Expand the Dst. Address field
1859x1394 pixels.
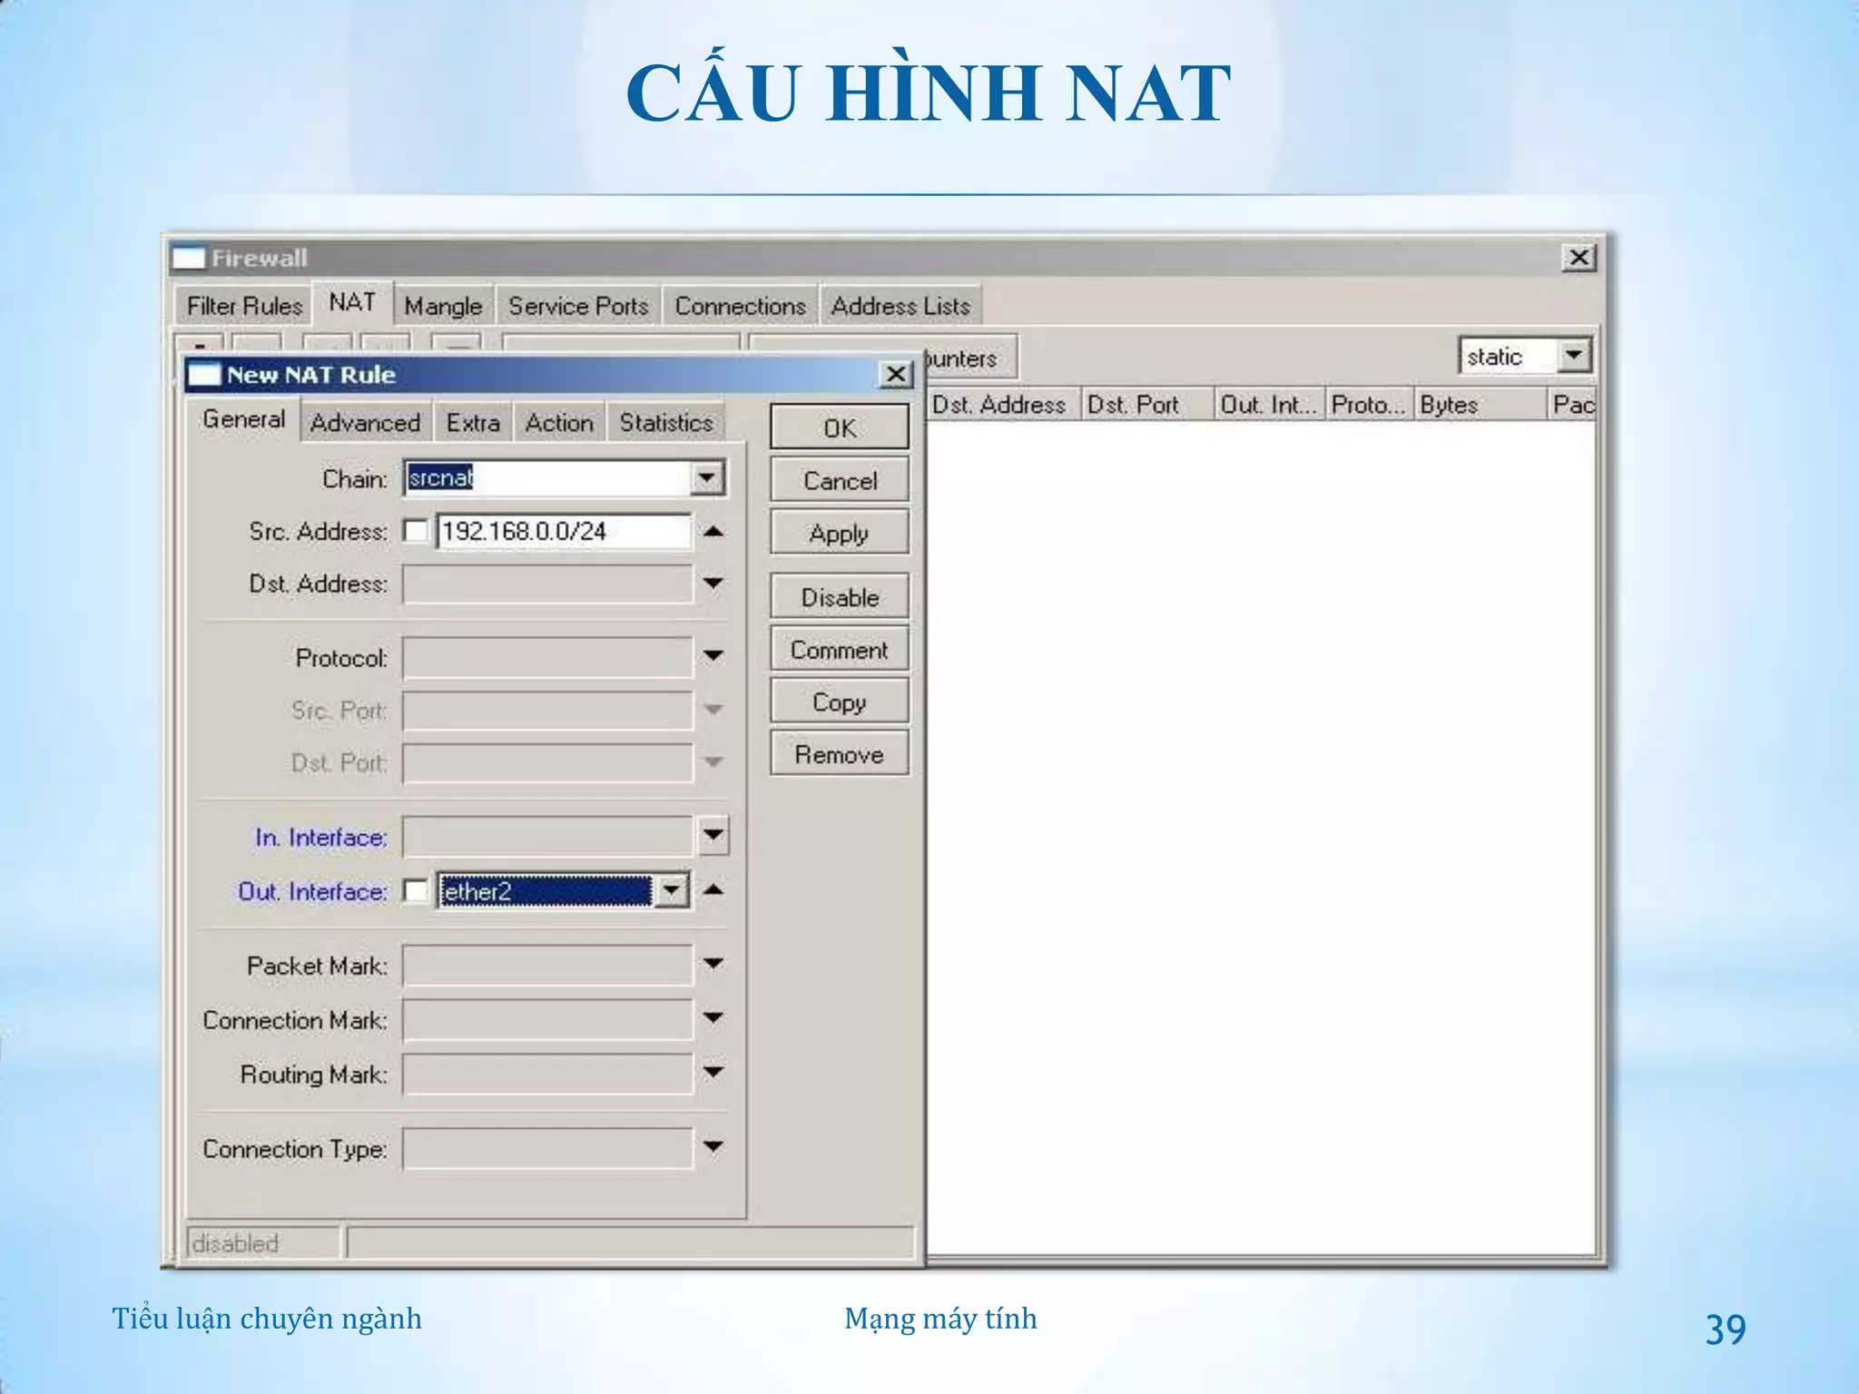coord(713,583)
